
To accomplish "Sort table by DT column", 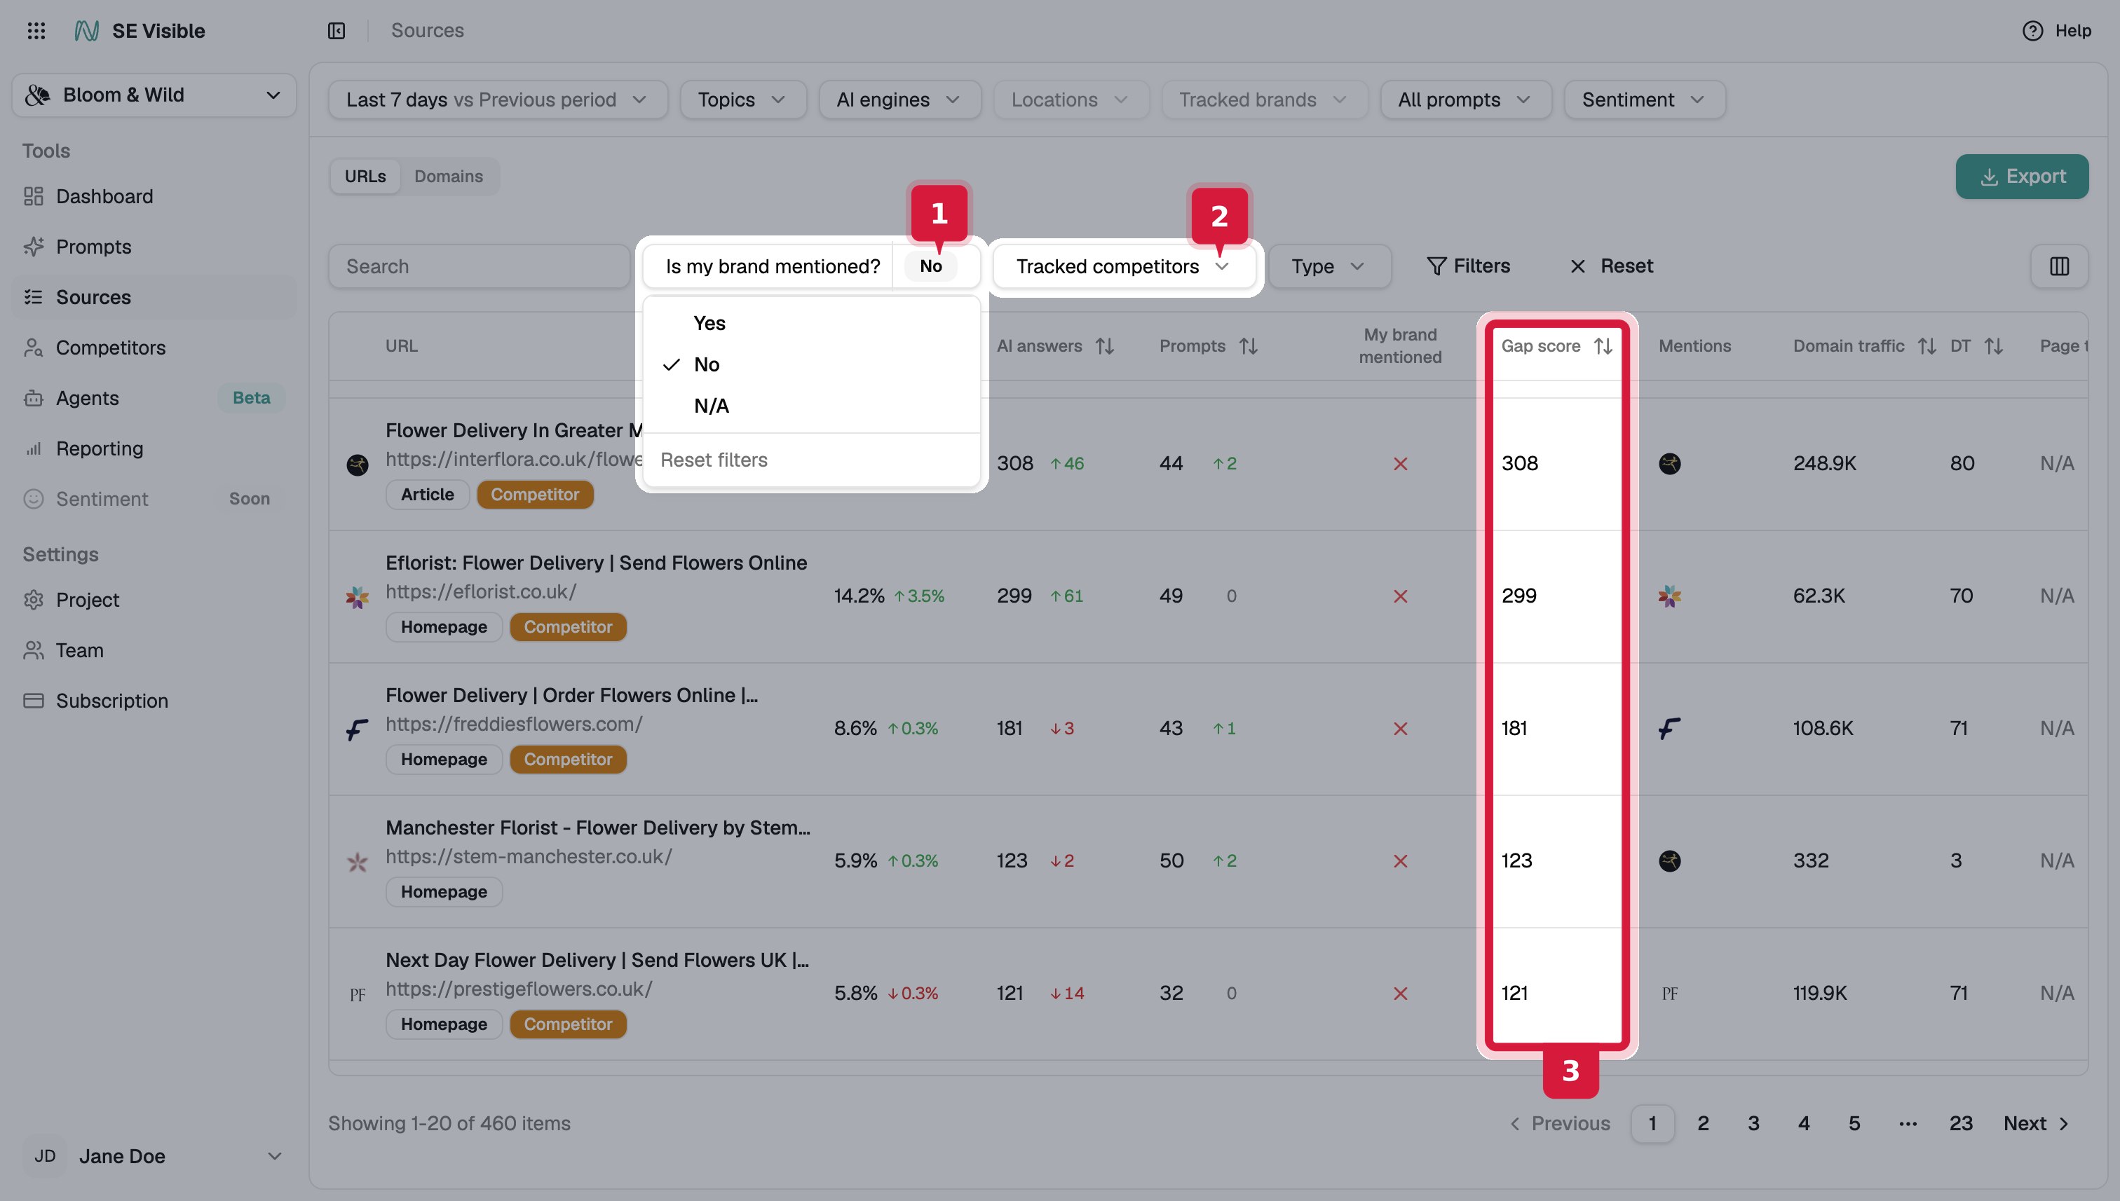I will 1994,345.
